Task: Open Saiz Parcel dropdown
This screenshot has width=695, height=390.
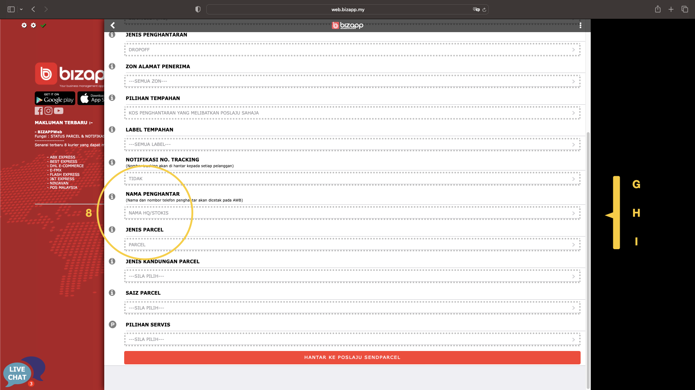Action: pyautogui.click(x=352, y=308)
